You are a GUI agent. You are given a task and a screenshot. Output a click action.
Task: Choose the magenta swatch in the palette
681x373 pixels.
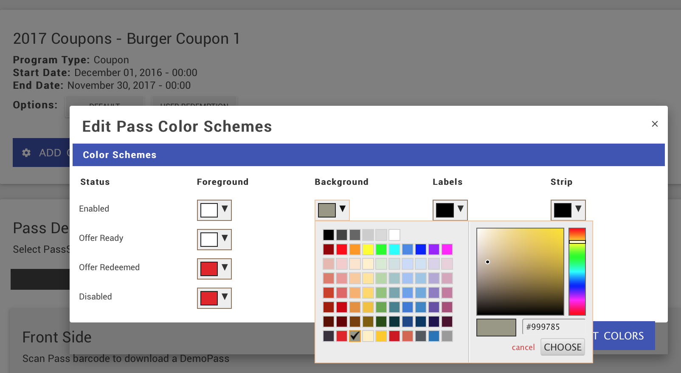[447, 249]
